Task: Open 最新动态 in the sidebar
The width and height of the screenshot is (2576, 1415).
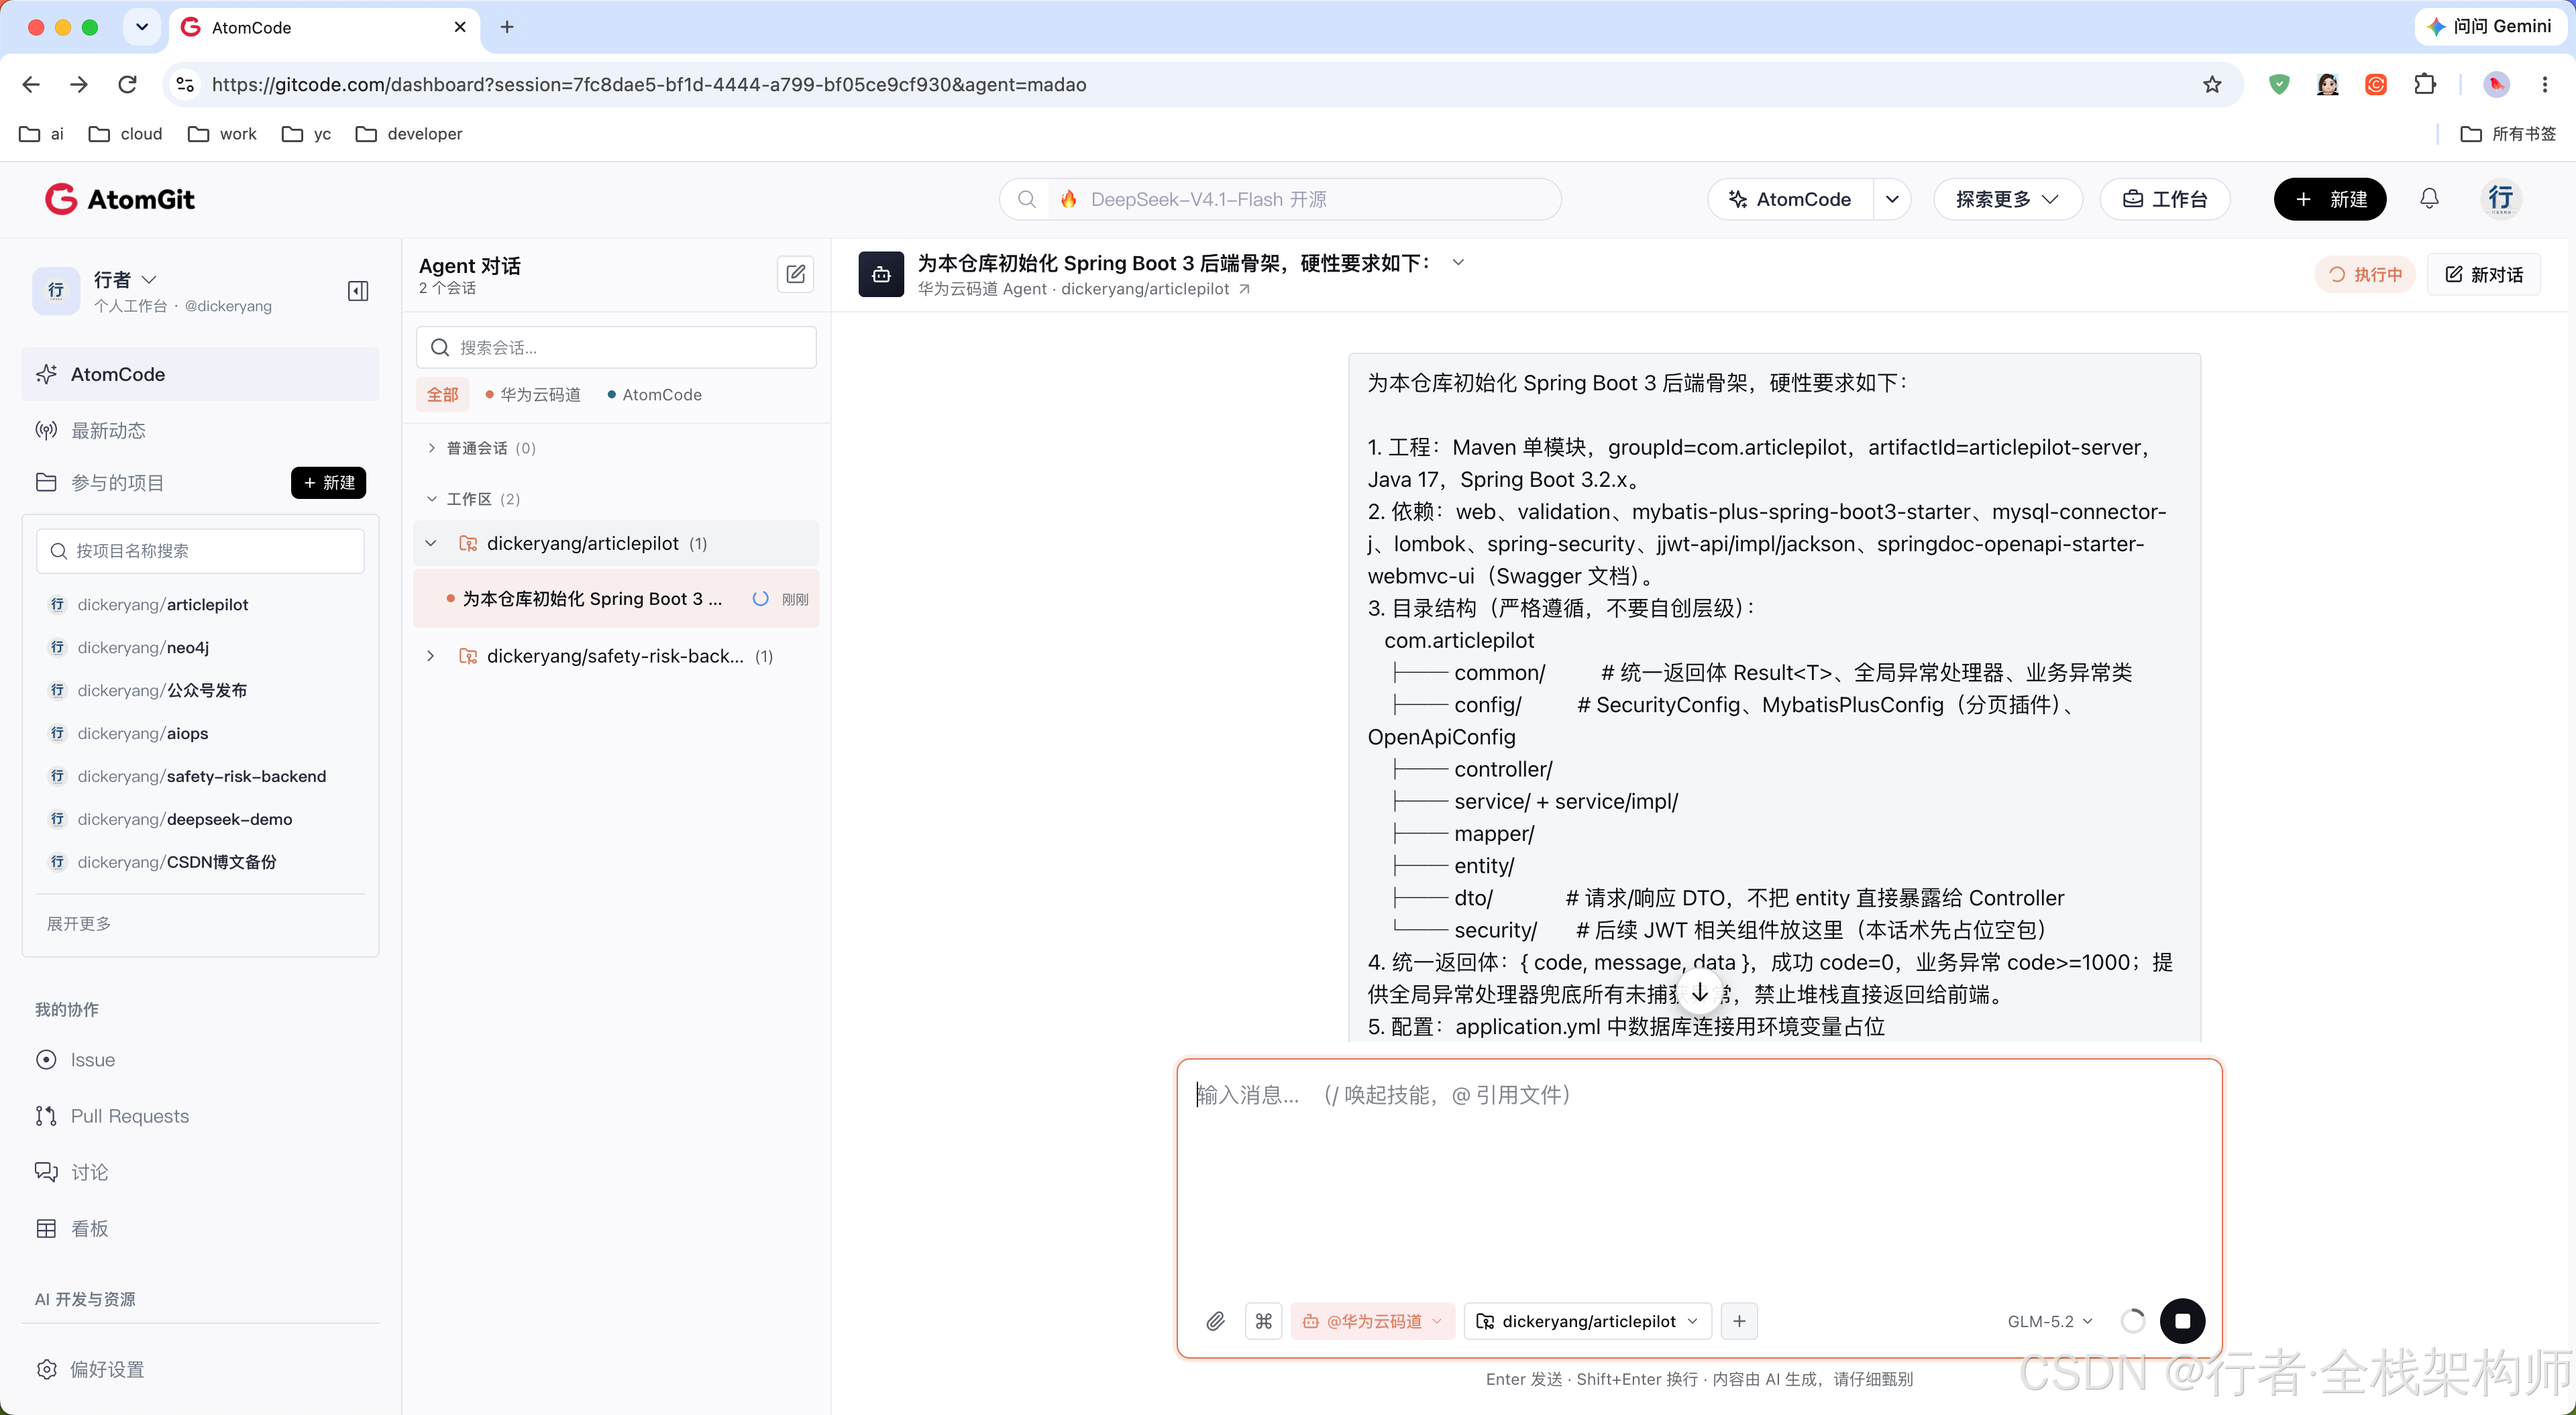Action: [x=108, y=430]
